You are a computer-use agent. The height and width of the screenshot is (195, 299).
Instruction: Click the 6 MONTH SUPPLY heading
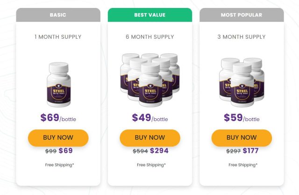click(x=150, y=37)
